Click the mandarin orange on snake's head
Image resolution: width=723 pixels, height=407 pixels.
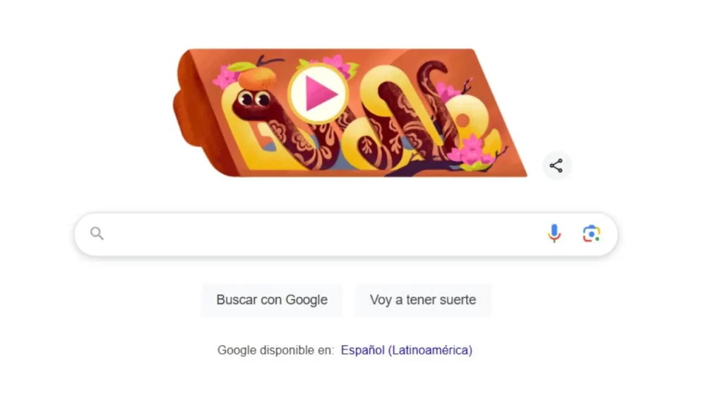257,78
